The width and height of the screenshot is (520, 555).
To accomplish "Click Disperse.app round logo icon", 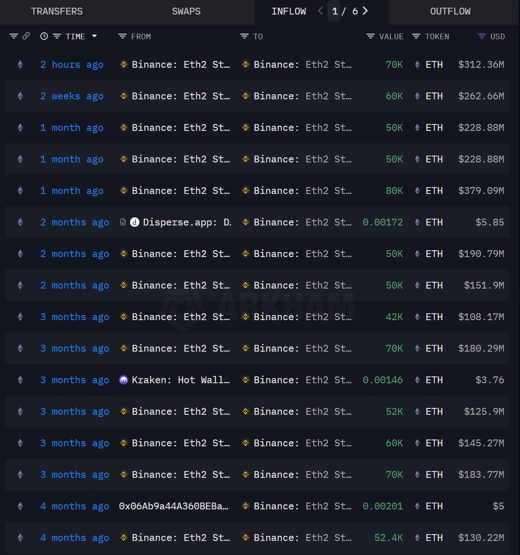I will click(x=135, y=222).
